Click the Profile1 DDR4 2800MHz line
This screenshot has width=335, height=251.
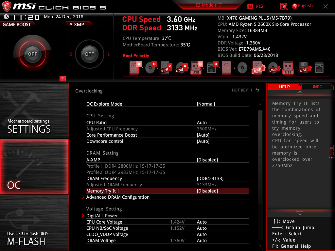[x=126, y=166]
